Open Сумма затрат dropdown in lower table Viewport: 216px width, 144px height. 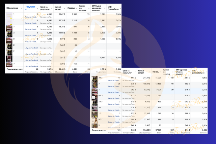(x=150, y=72)
